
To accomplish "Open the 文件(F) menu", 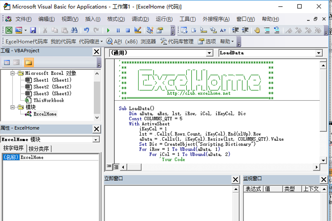I will [23, 19].
